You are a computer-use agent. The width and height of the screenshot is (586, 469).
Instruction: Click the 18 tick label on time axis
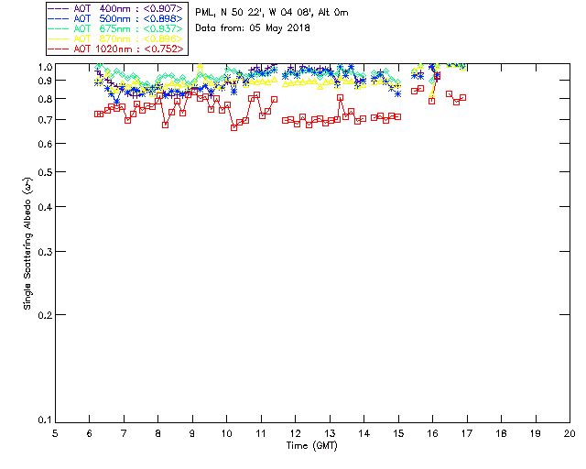502,433
